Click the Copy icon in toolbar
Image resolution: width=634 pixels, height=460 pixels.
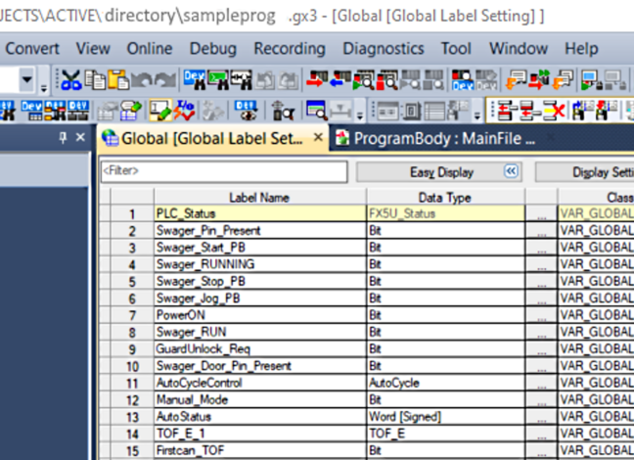click(95, 80)
